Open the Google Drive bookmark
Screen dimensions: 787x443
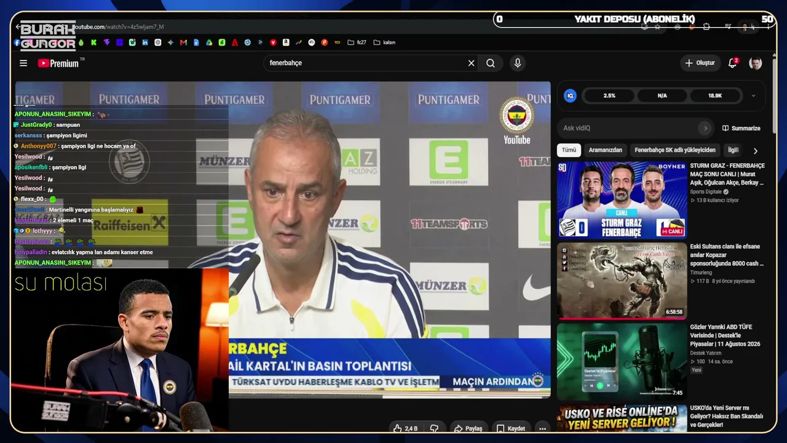click(x=209, y=42)
